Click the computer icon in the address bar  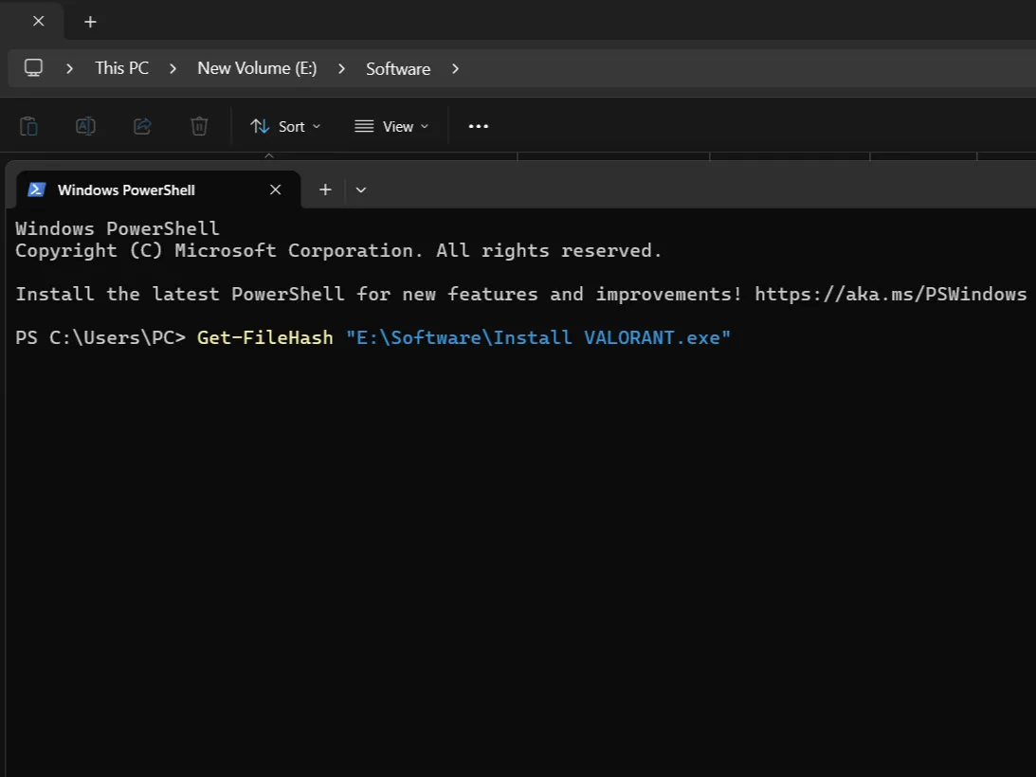tap(34, 67)
